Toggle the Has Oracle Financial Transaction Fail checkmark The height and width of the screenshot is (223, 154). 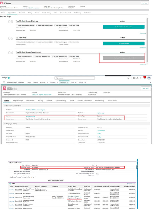(33, 177)
